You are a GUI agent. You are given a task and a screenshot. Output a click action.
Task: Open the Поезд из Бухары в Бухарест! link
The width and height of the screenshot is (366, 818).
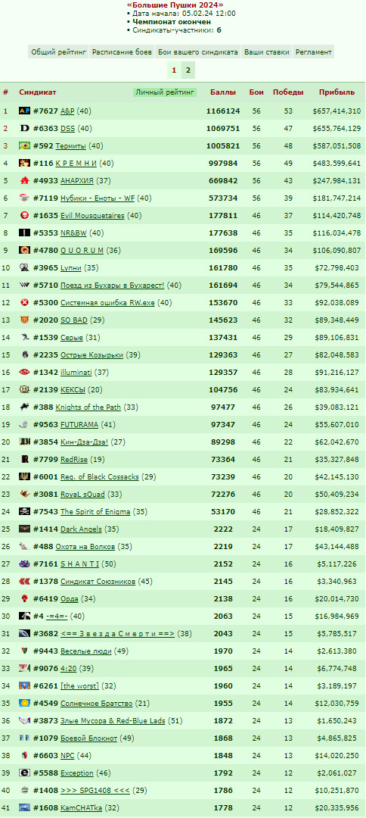113,286
